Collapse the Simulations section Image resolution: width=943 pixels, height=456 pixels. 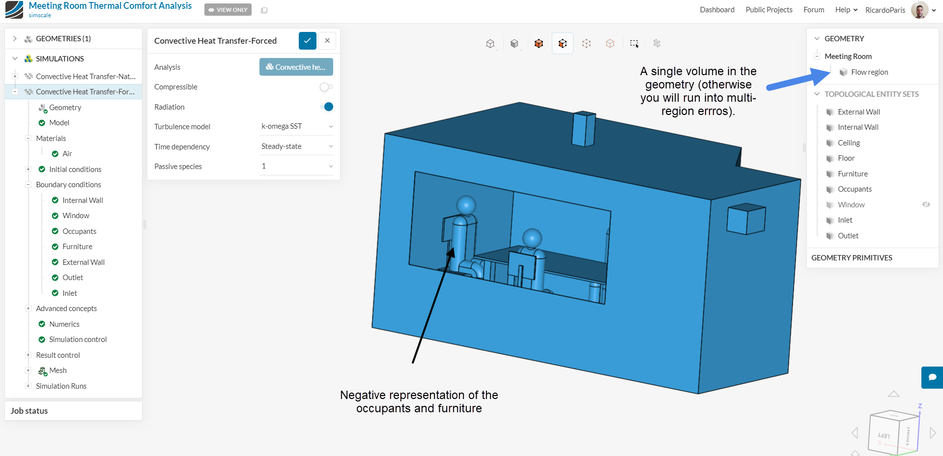[x=15, y=59]
